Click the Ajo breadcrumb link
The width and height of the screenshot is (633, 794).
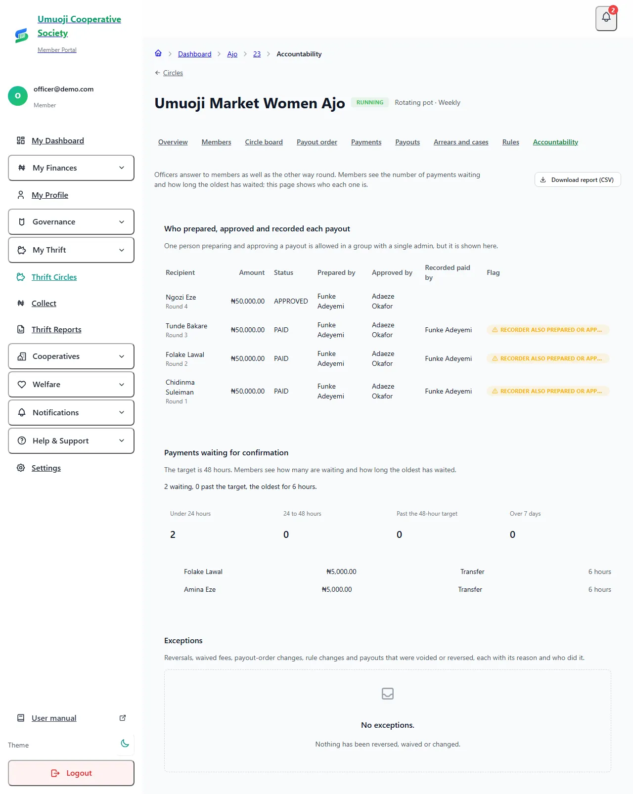[x=232, y=54]
